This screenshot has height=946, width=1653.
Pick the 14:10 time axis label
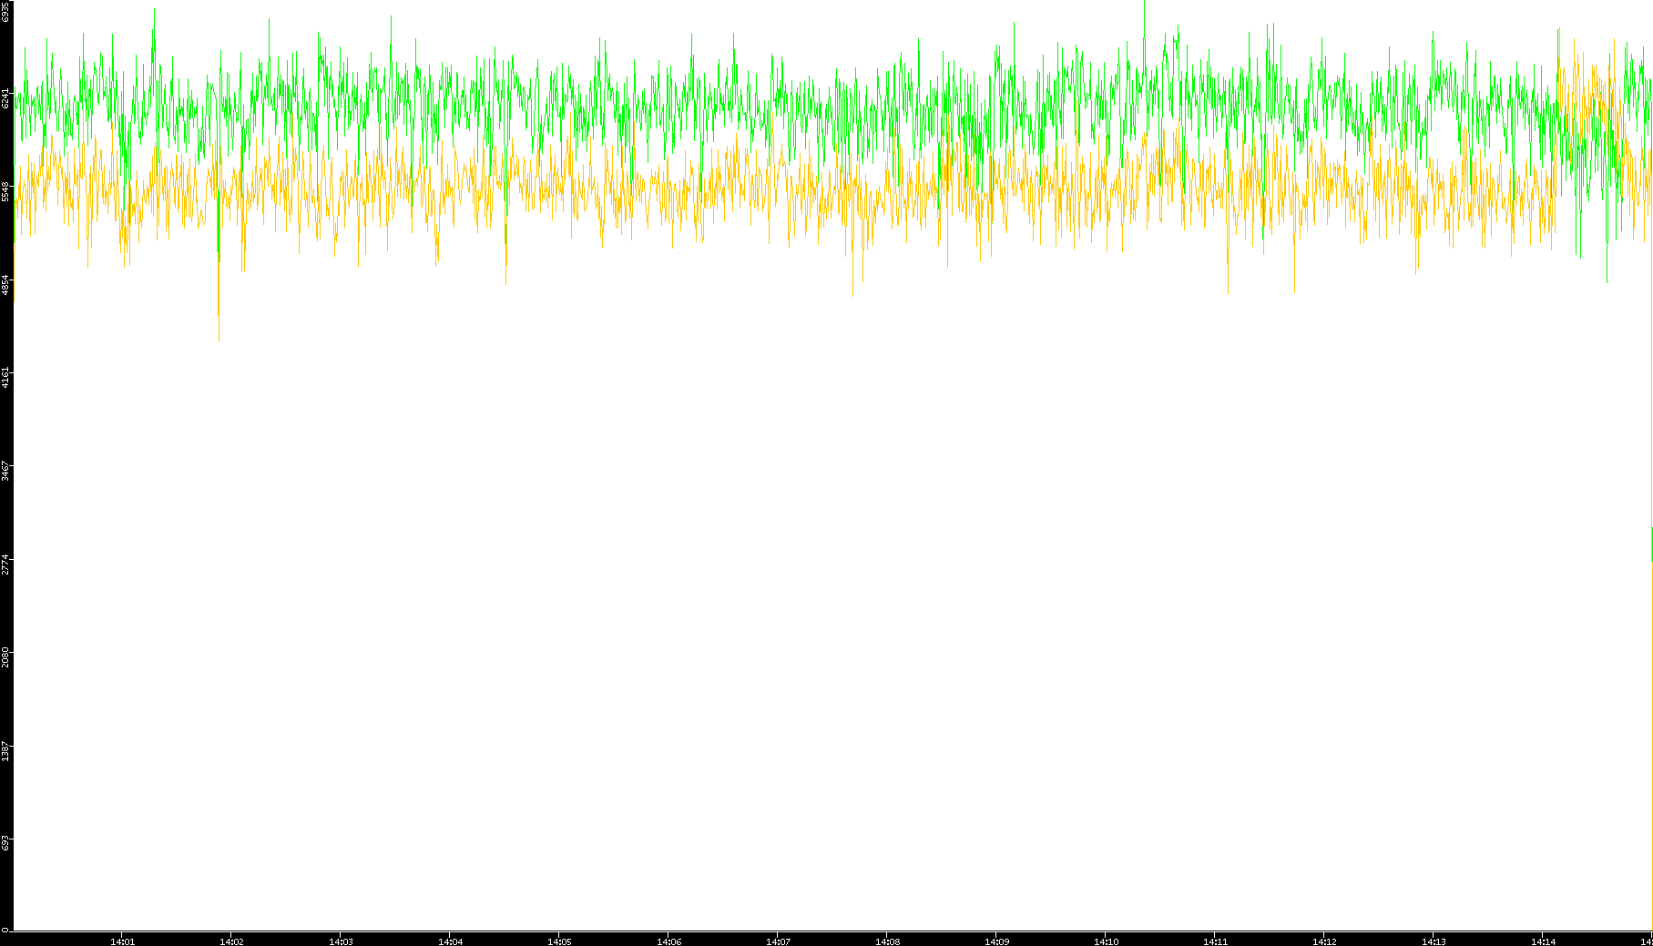1106,941
